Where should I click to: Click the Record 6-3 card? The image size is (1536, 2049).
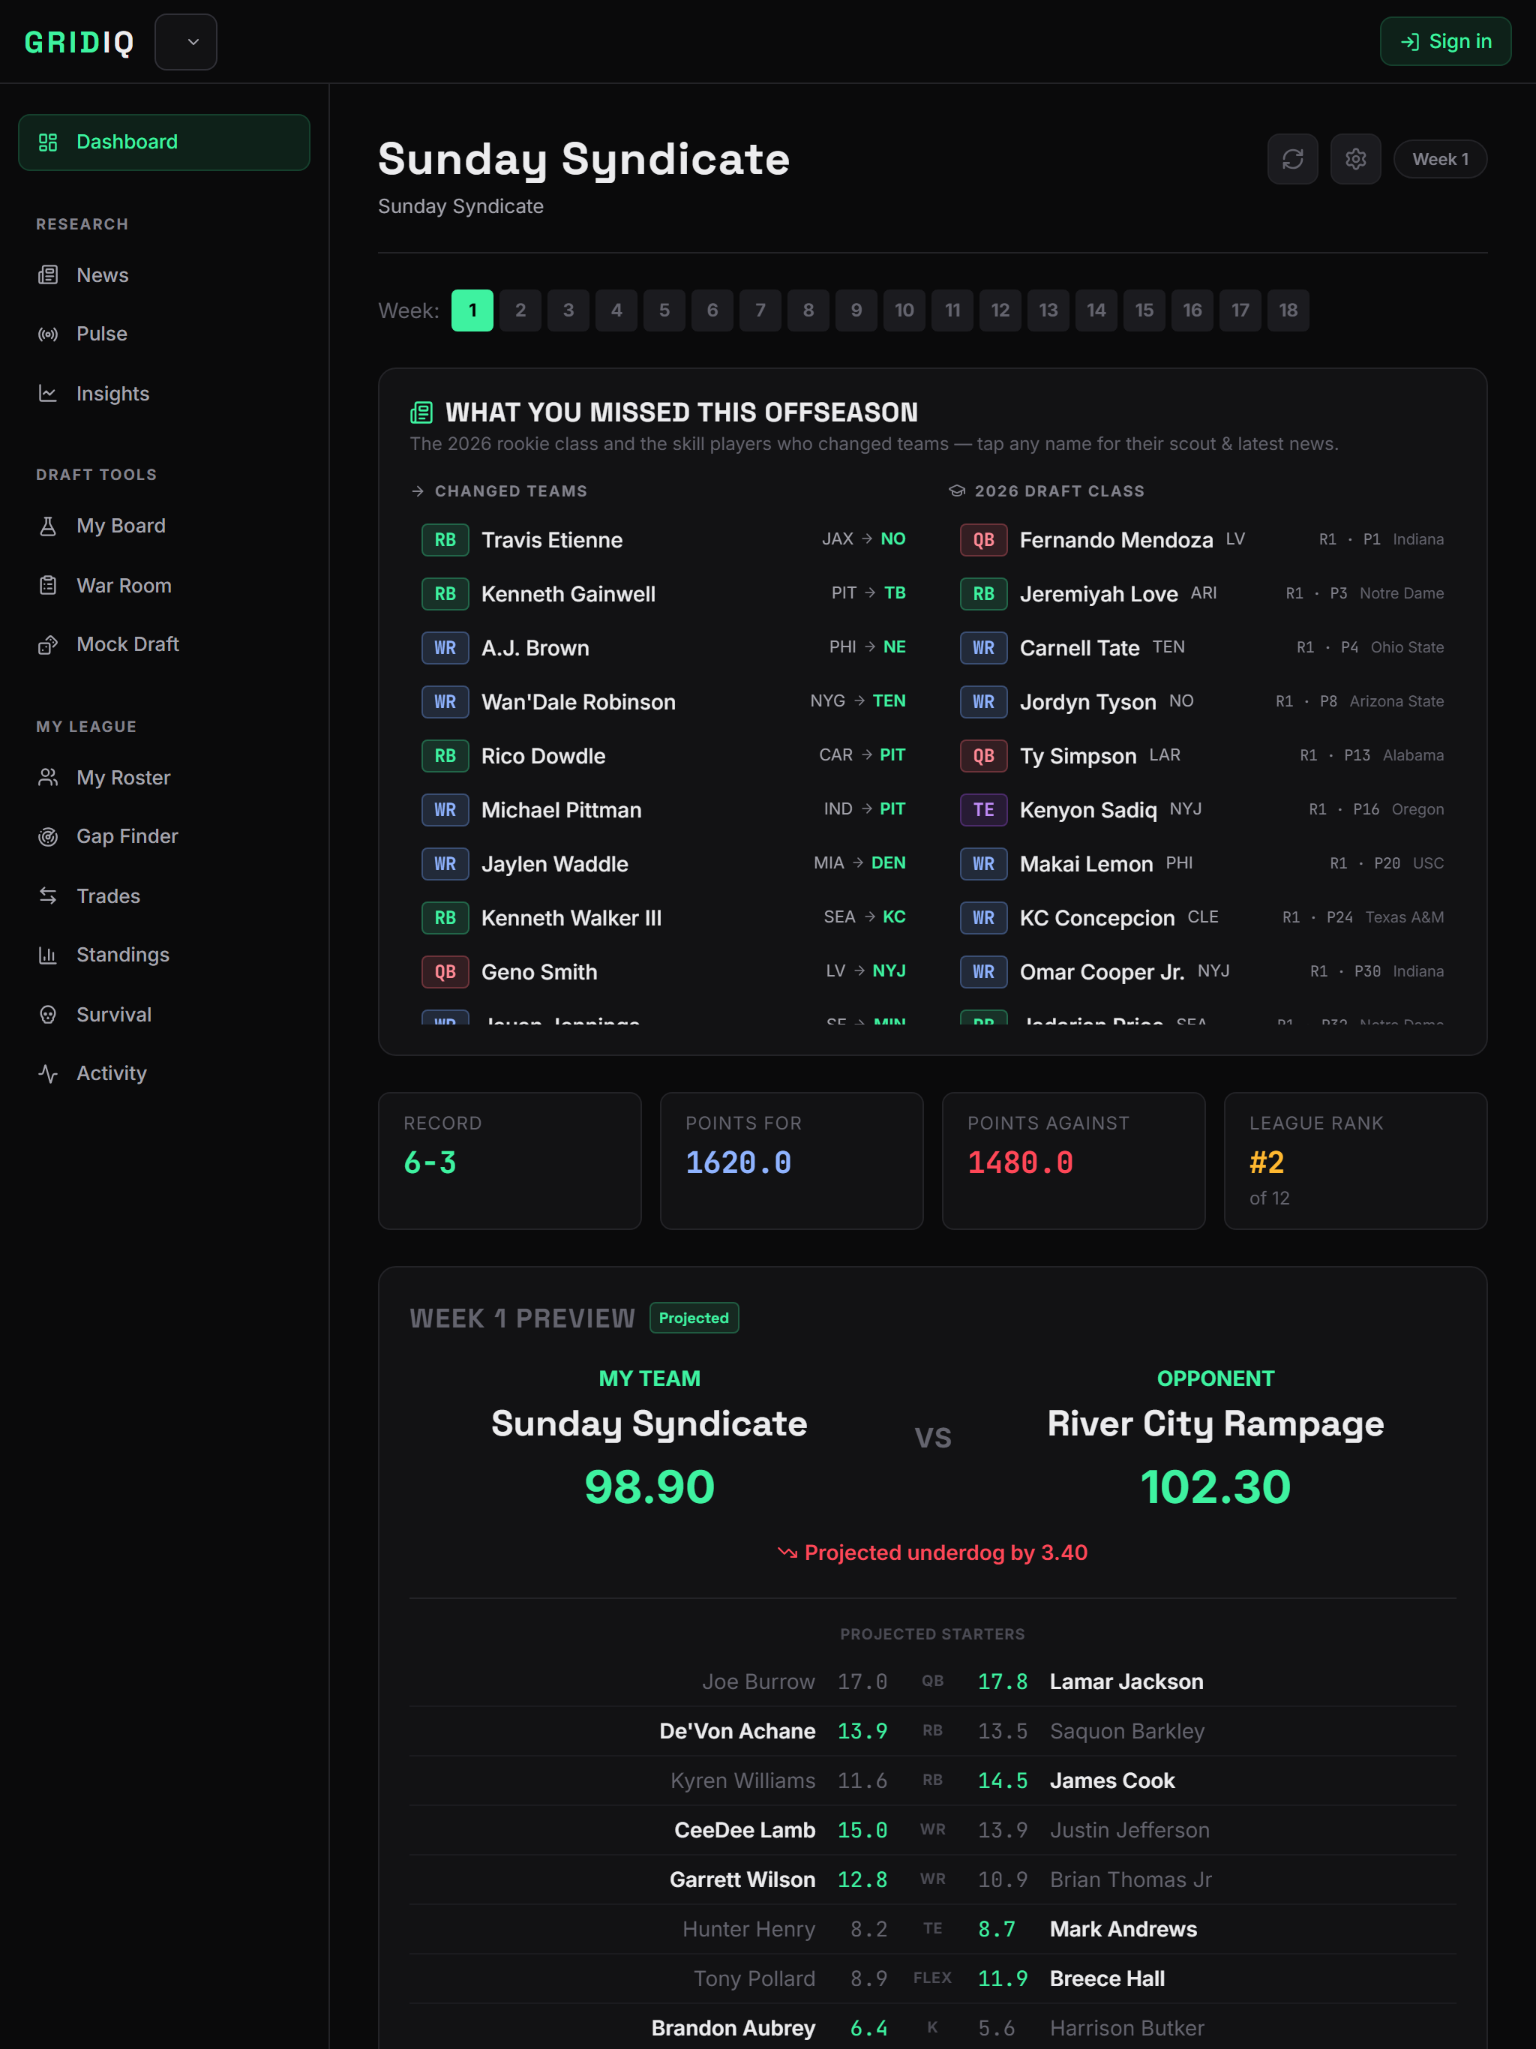[509, 1161]
